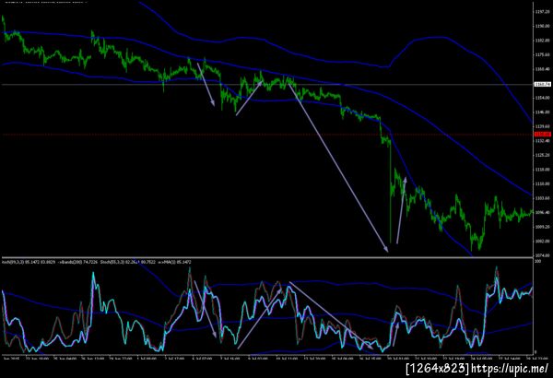553x378 pixels.
Task: Click the white current price label 1160.74
Action: click(543, 84)
